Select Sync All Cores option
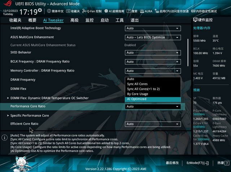 click(153, 84)
